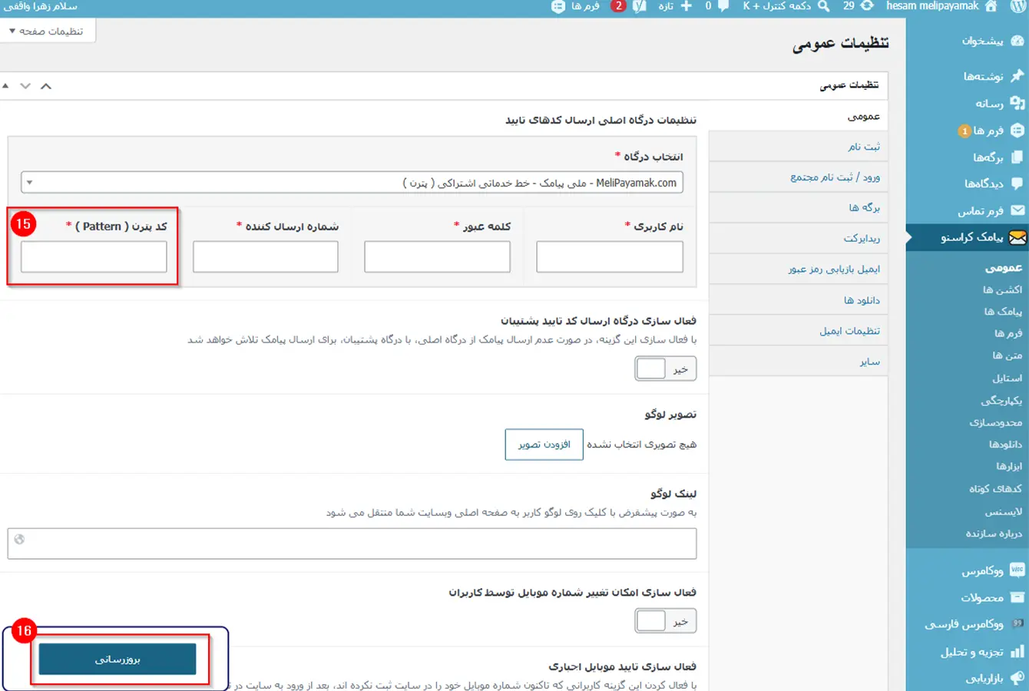1029x691 pixels.
Task: Open the updates icon showing 29
Action: click(x=866, y=6)
